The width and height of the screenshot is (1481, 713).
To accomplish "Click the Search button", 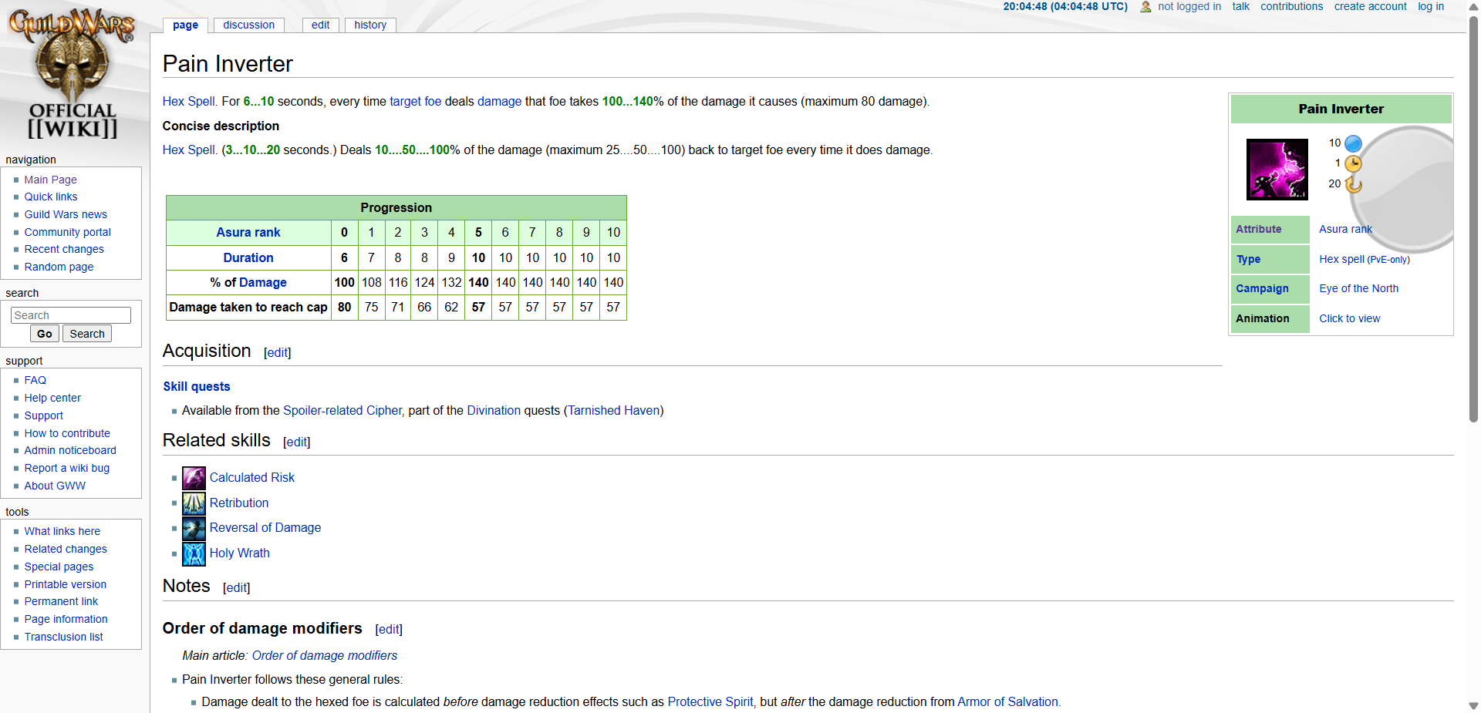I will click(x=87, y=334).
